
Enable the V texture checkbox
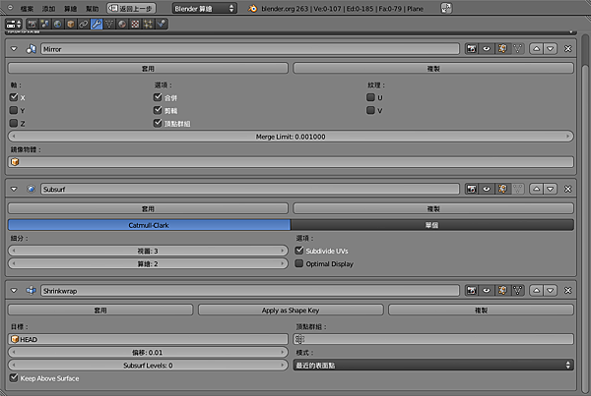tap(370, 110)
